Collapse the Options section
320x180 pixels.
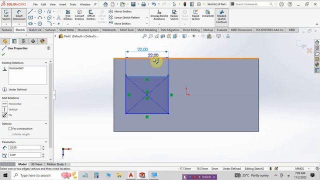coord(46,123)
